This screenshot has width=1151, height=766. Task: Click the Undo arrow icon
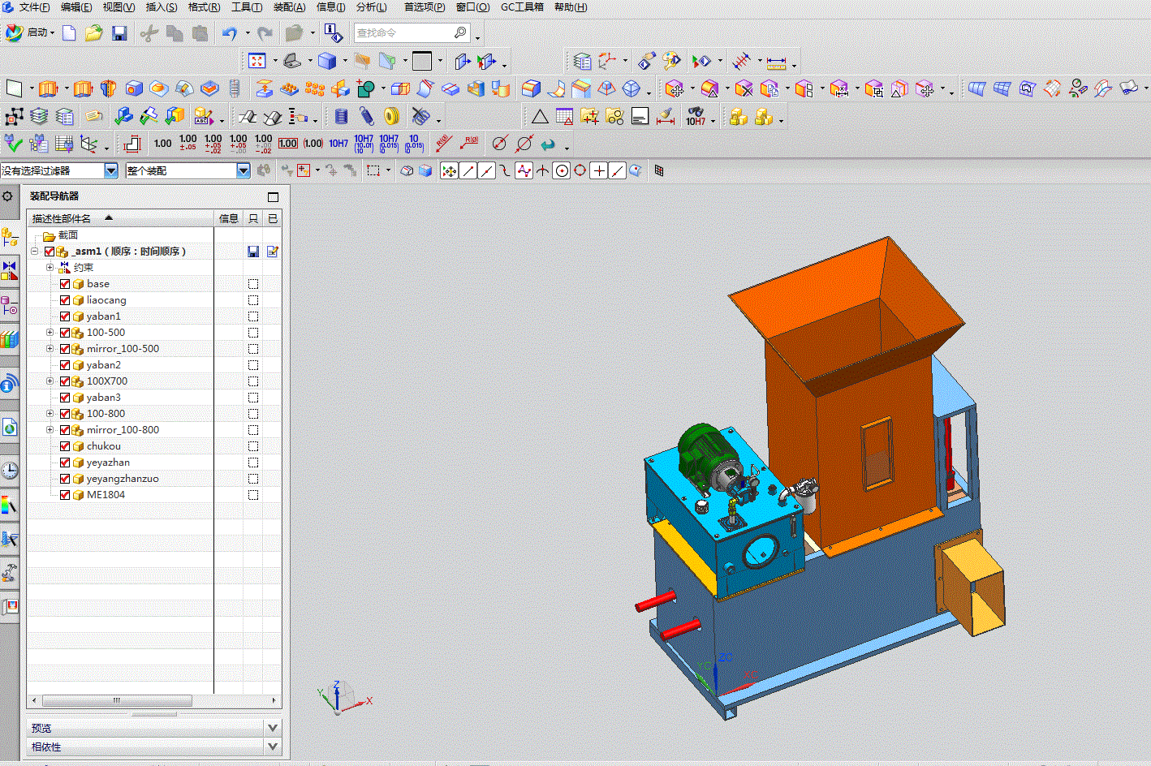tap(230, 33)
